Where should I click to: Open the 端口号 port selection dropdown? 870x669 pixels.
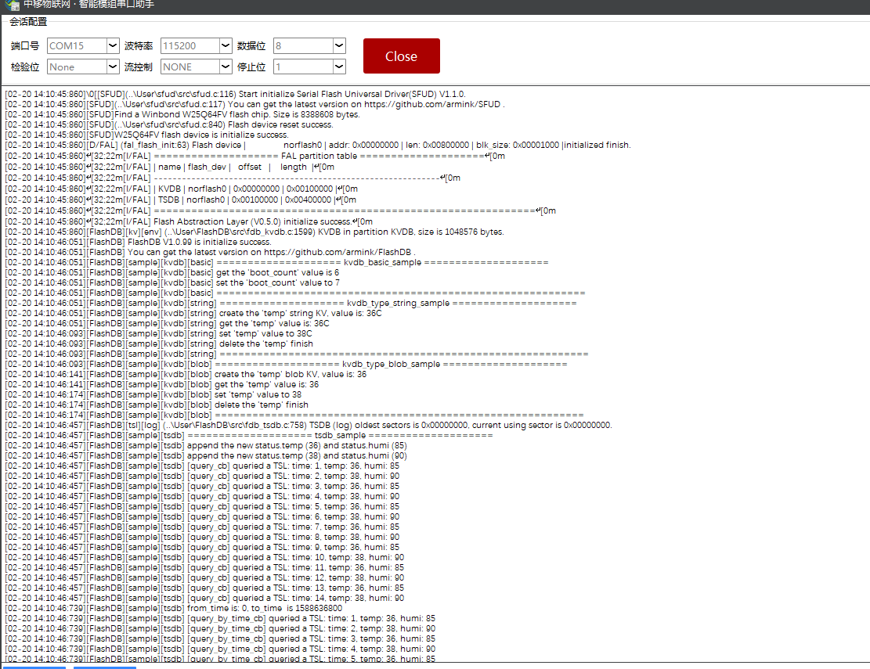(112, 45)
